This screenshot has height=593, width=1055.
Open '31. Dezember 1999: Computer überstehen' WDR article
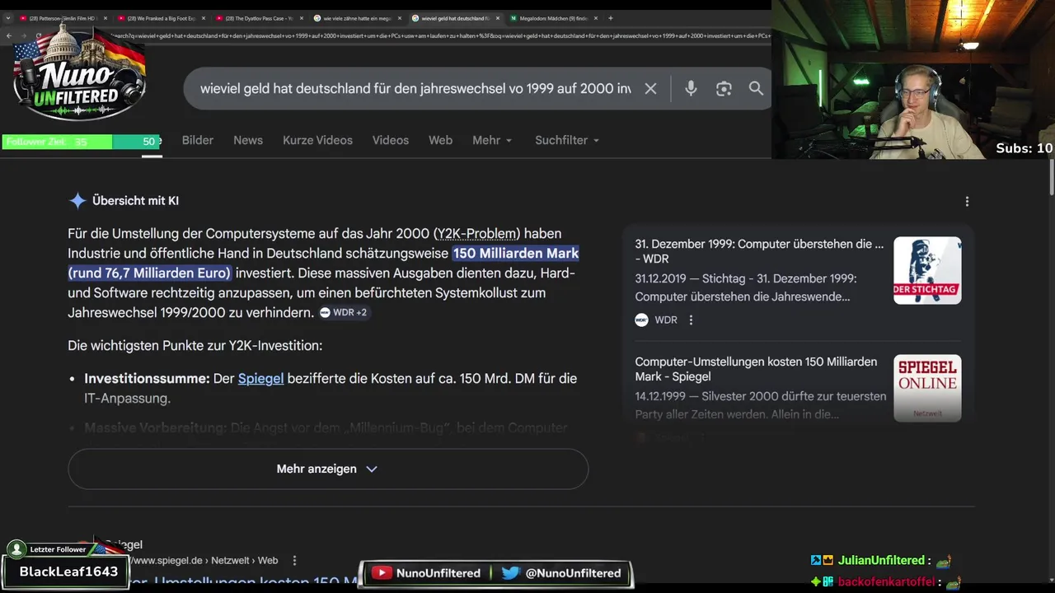tap(759, 251)
